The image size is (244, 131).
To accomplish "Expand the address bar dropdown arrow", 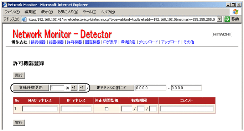I will point(219,20).
